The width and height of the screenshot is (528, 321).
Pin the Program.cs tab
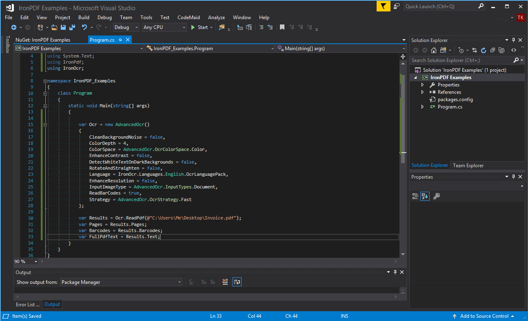(120, 40)
